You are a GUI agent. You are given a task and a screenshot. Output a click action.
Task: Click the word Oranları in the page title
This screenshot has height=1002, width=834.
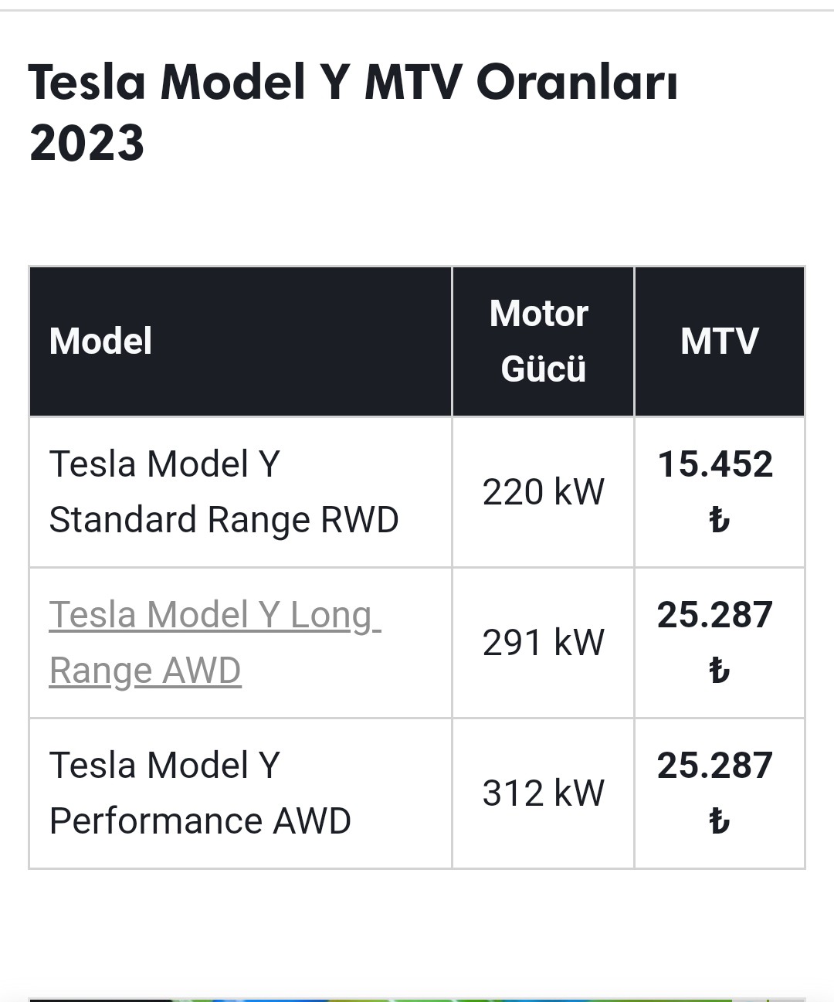tap(576, 82)
